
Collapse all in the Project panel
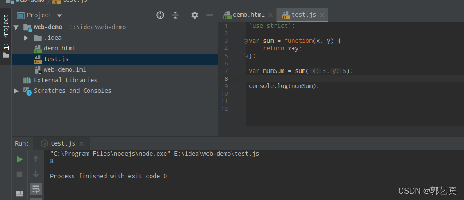[x=175, y=15]
